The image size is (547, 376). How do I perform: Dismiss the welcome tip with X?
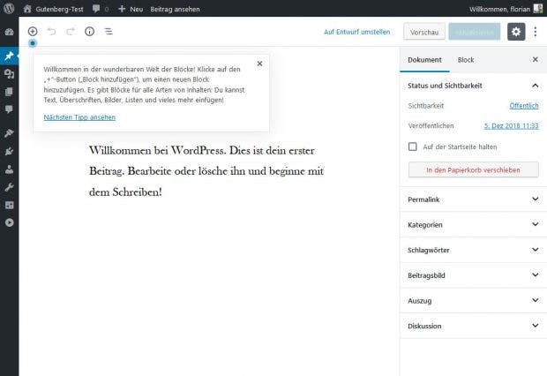pos(259,64)
